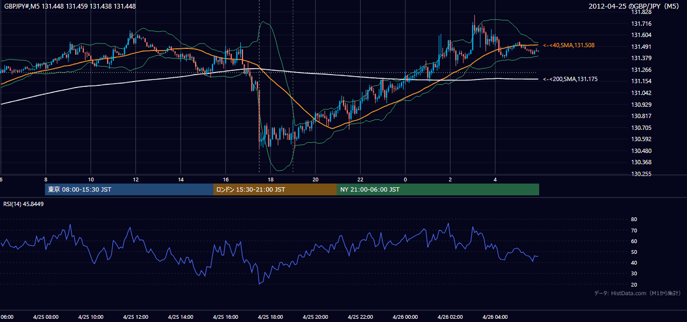The height and width of the screenshot is (322, 687).
Task: Click price axis value 130.929
Action: click(641, 105)
